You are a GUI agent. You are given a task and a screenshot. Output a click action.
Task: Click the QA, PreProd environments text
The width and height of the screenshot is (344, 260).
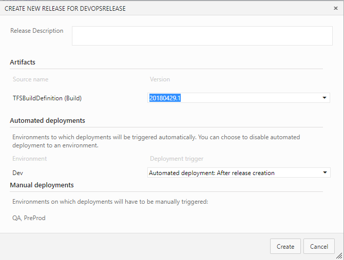pos(29,218)
